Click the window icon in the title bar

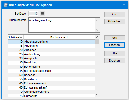[6, 5]
